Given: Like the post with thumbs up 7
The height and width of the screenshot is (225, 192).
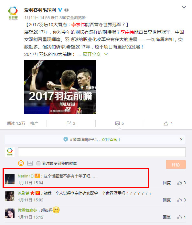Looking at the screenshot, I should coord(166,123).
